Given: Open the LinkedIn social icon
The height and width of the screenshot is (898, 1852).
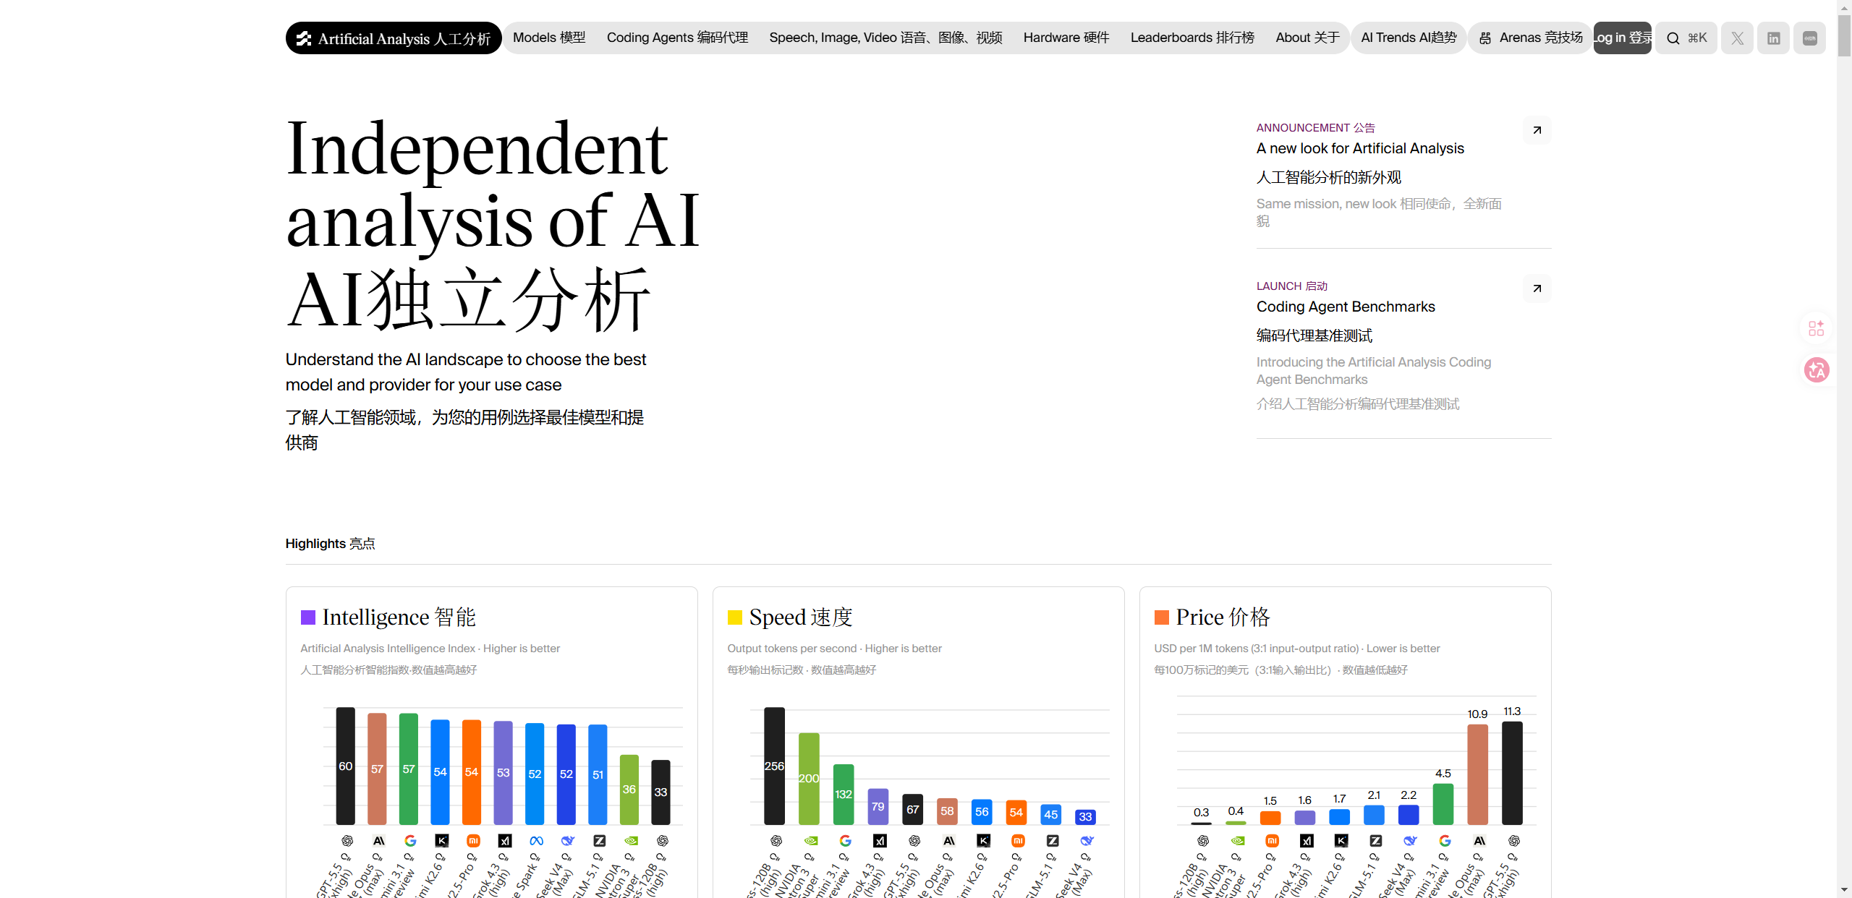Looking at the screenshot, I should pos(1773,38).
